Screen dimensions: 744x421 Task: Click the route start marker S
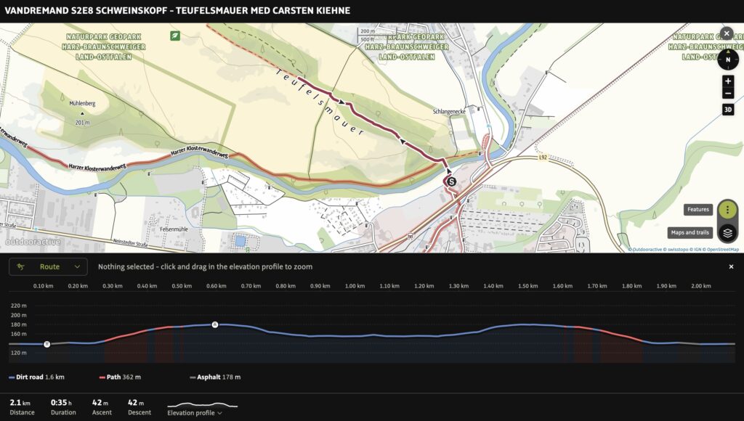click(451, 181)
